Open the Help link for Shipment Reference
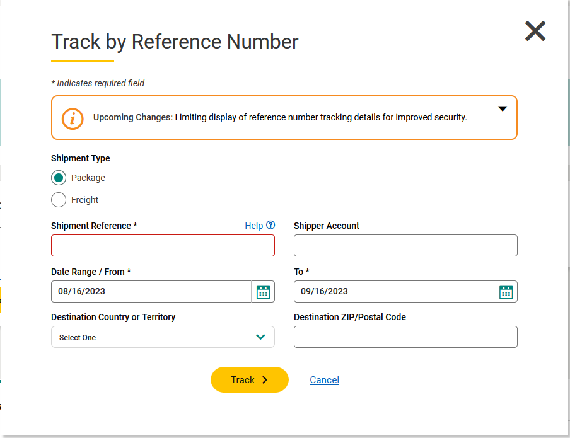 (254, 226)
